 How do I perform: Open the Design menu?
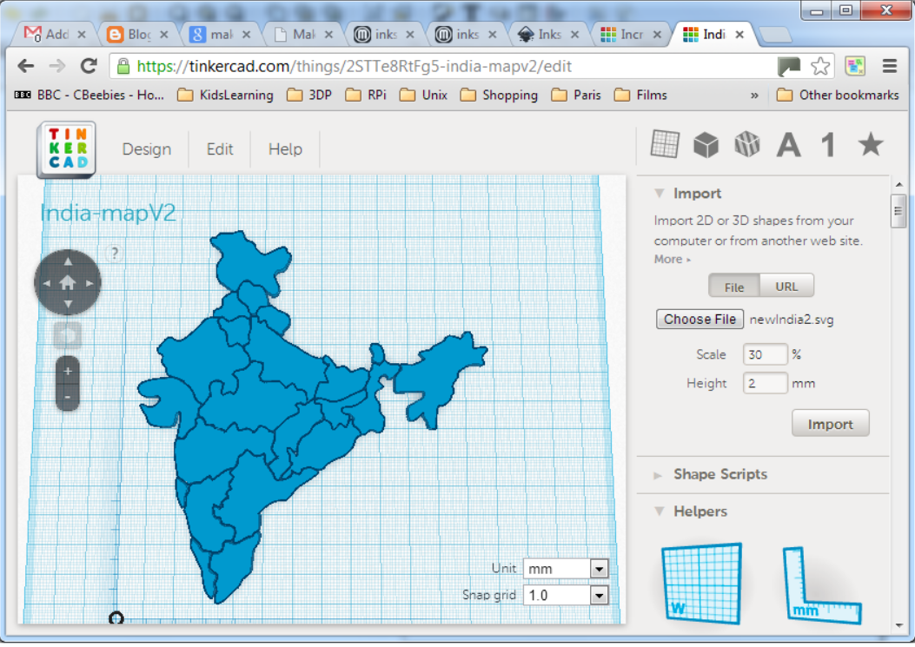click(147, 149)
